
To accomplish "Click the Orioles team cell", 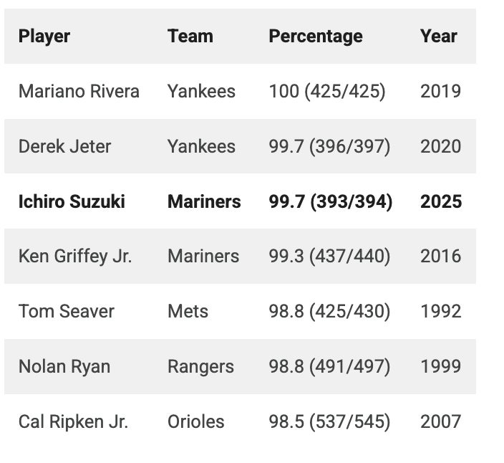I will (195, 421).
